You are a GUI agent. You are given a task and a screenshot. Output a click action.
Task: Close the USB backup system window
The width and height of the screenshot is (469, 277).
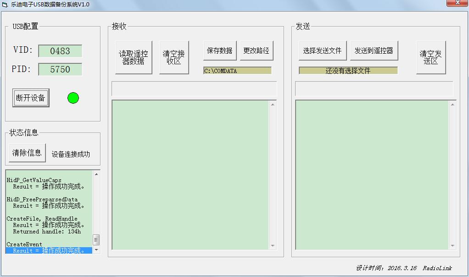pyautogui.click(x=457, y=3)
